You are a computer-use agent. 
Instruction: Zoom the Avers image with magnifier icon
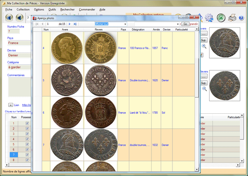click(204, 46)
